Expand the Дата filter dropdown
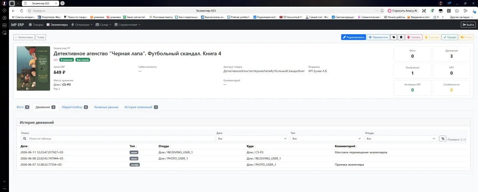 [x=252, y=138]
